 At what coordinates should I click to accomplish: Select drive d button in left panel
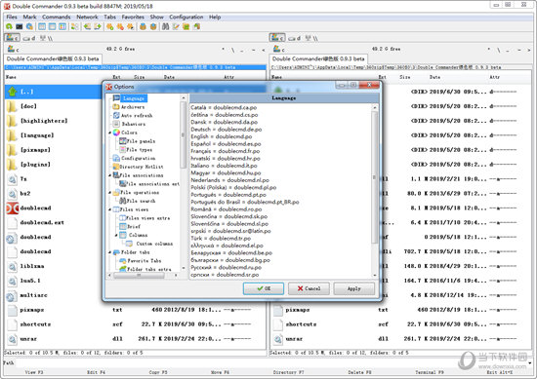(x=28, y=38)
